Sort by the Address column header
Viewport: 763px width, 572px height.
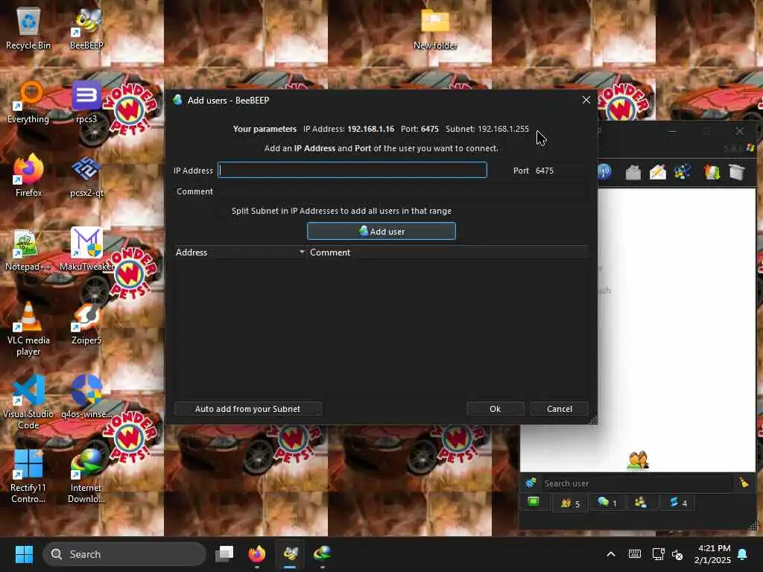click(x=240, y=252)
